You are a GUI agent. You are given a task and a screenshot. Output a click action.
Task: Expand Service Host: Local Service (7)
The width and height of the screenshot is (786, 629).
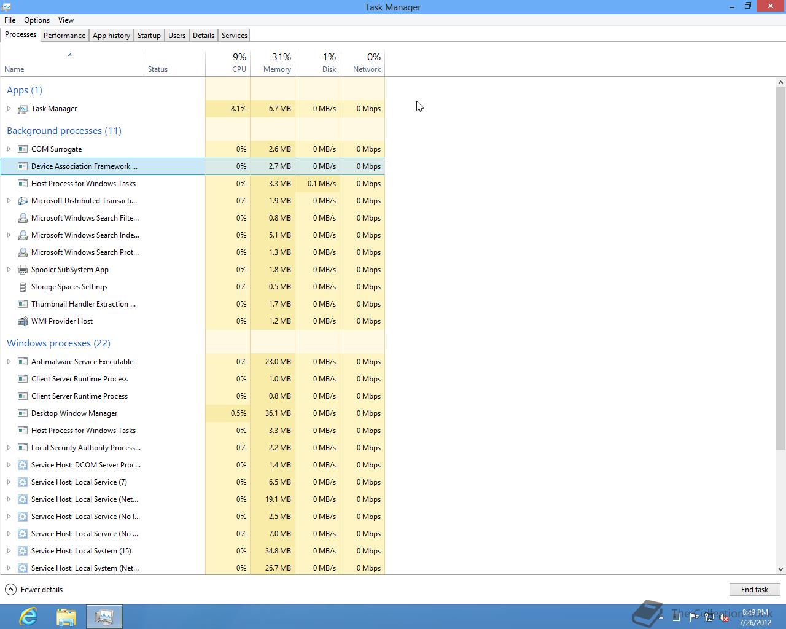[x=9, y=482]
